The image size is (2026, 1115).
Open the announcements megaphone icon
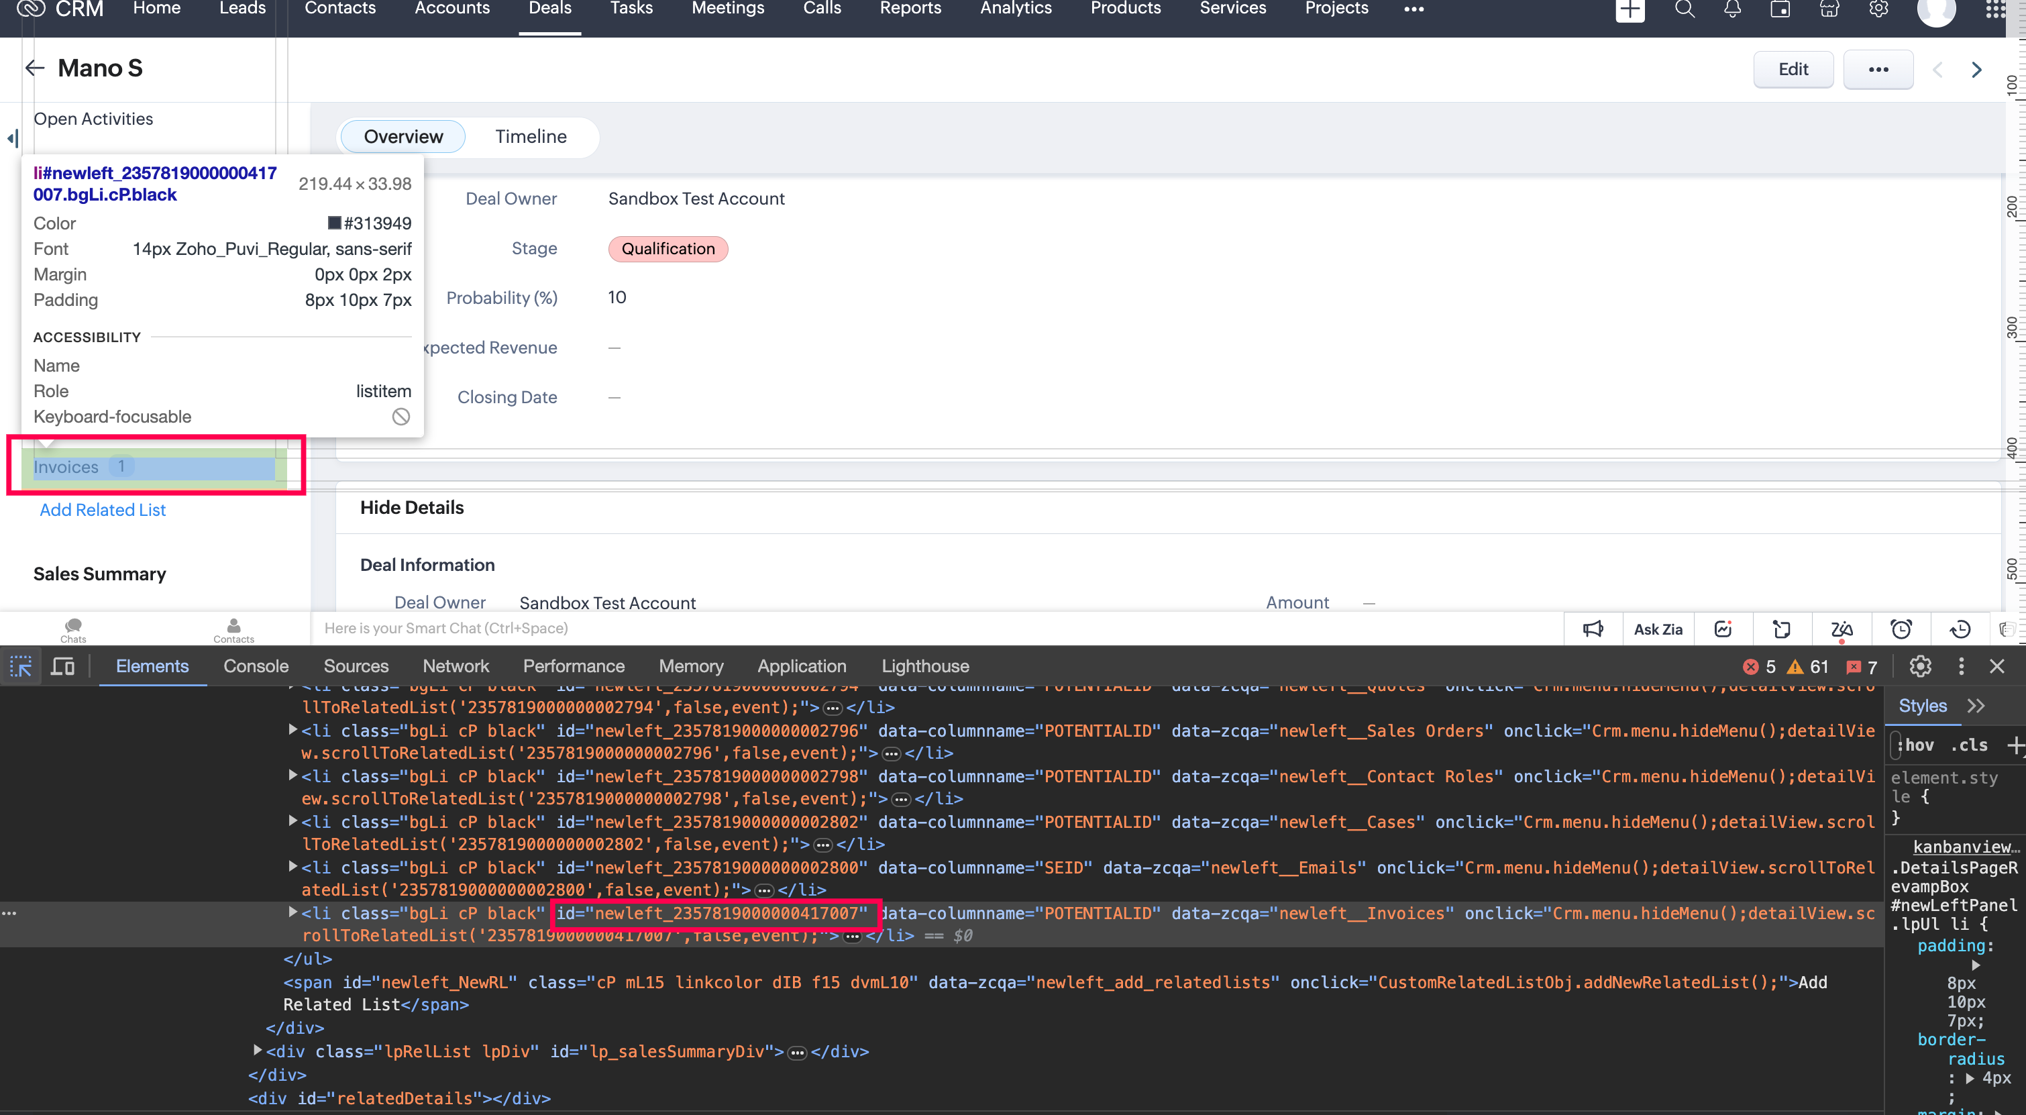pyautogui.click(x=1593, y=629)
